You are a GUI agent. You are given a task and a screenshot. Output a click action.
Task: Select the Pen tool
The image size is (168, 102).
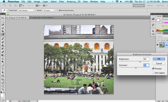(3, 65)
